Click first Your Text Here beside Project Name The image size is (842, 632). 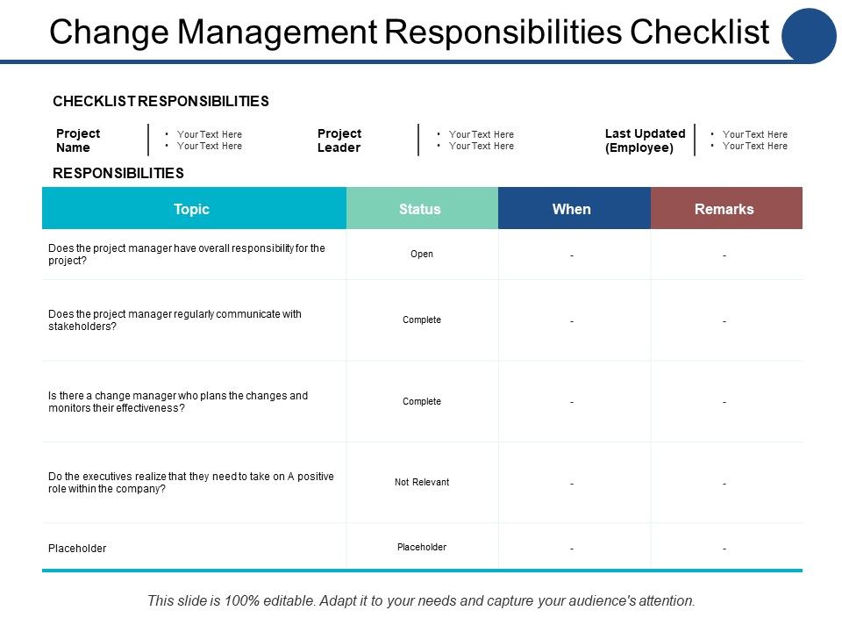pos(210,134)
